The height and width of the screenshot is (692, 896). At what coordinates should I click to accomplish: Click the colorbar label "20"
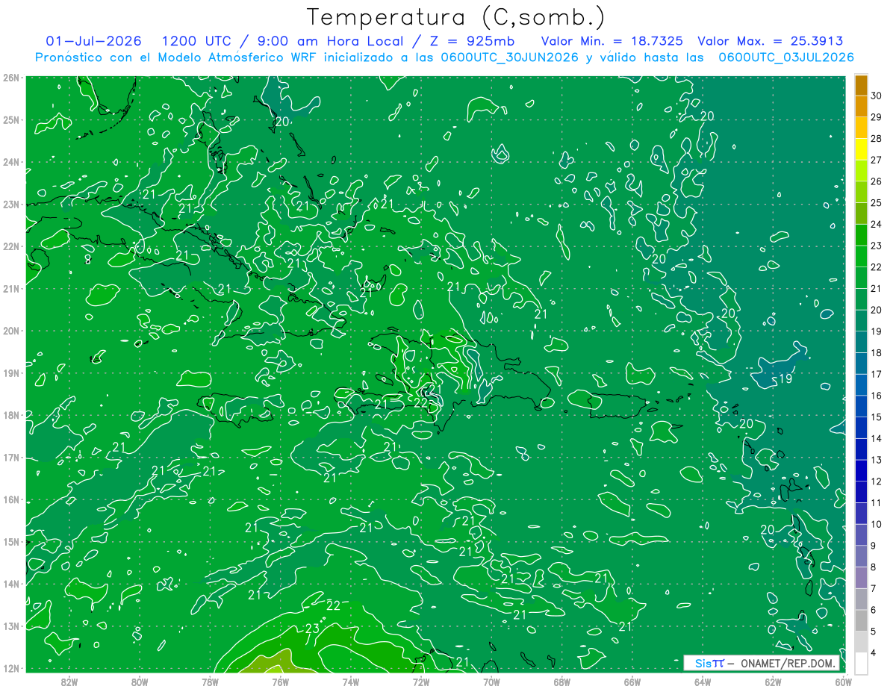click(877, 310)
